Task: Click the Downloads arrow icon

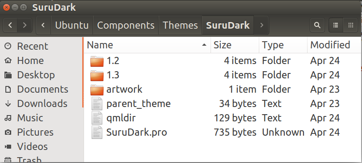Action: pos(8,103)
